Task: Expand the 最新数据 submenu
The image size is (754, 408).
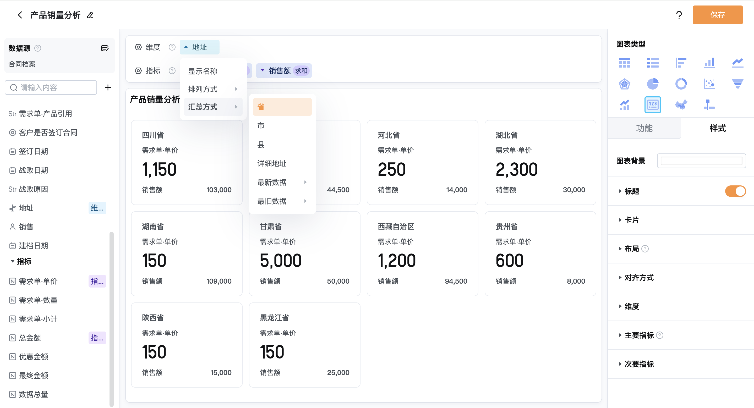Action: pyautogui.click(x=282, y=182)
